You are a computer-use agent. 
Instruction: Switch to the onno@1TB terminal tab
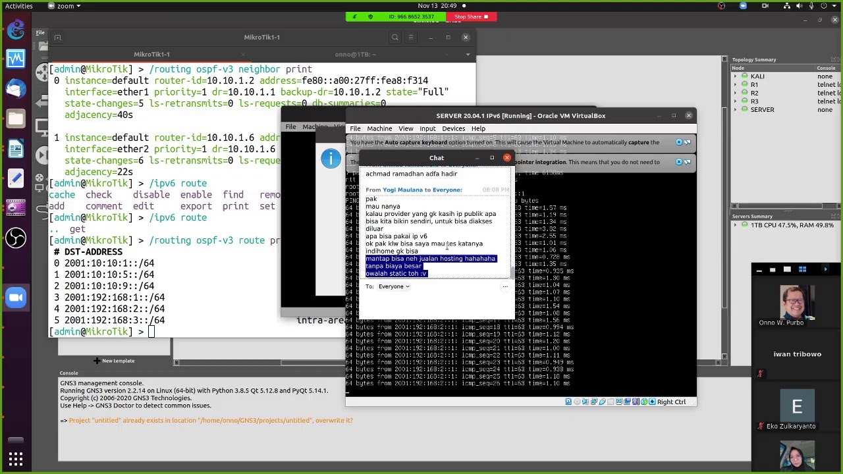pos(356,55)
